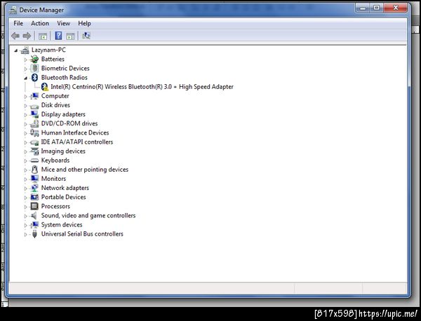Click the Bluetooth Radios icon
Screen dimensions: 421x321
(x=34, y=78)
